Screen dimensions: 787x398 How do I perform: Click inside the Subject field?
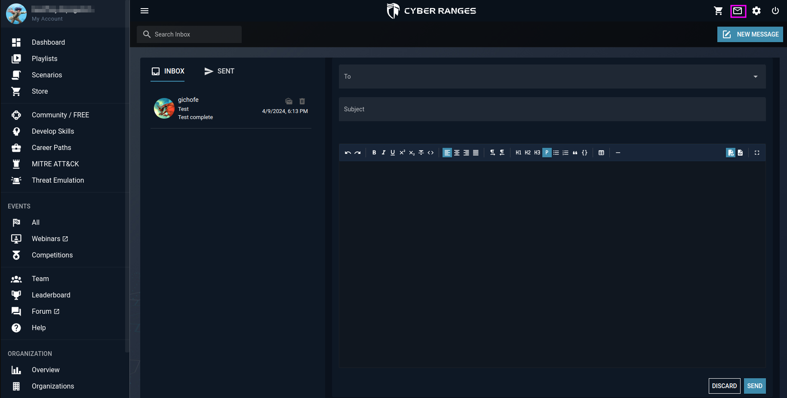(x=473, y=109)
